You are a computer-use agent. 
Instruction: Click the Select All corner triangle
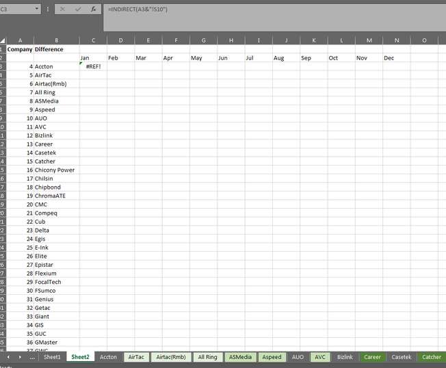[3, 40]
